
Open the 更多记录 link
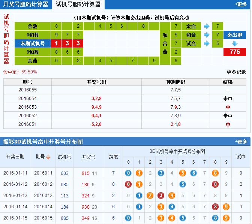coord(236,72)
